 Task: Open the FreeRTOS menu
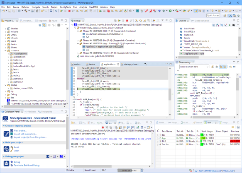[93, 7]
